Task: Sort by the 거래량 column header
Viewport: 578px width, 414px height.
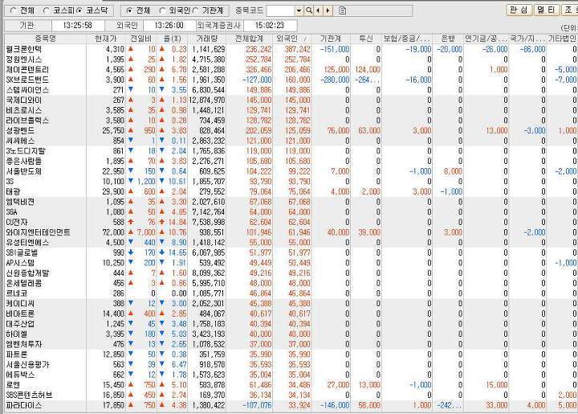Action: (207, 39)
